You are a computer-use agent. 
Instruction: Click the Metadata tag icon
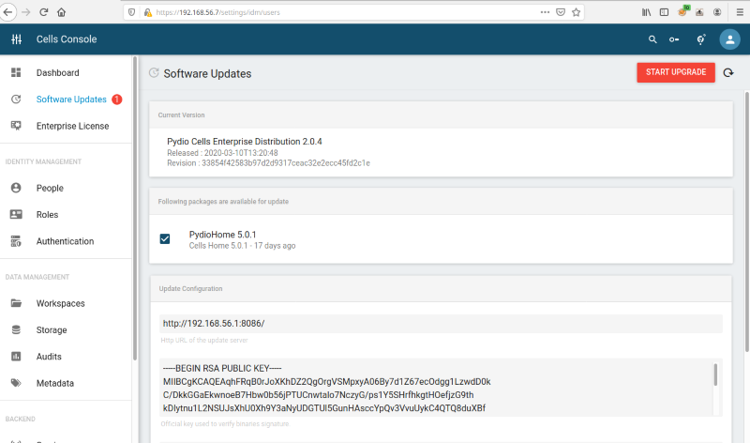click(16, 383)
